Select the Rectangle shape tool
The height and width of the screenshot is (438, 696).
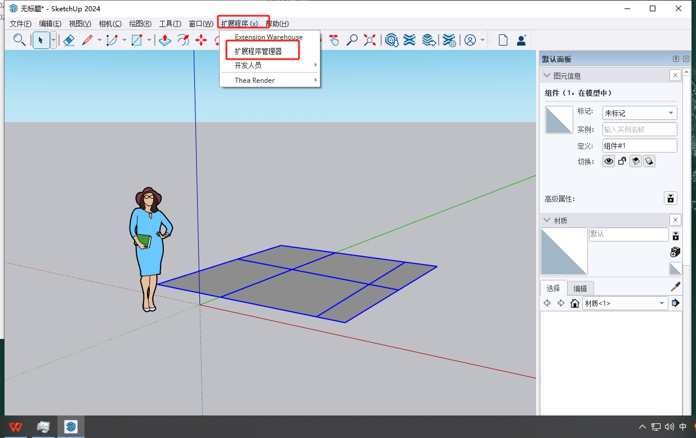tap(137, 40)
